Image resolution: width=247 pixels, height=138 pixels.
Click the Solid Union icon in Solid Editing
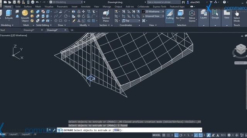pos(38,11)
